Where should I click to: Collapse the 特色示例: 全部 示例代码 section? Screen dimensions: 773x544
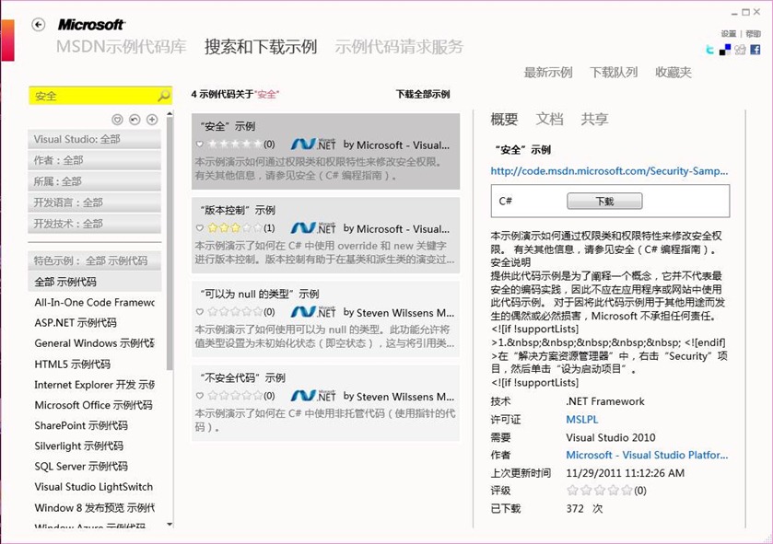[95, 260]
